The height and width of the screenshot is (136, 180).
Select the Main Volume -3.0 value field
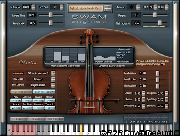[136, 23]
